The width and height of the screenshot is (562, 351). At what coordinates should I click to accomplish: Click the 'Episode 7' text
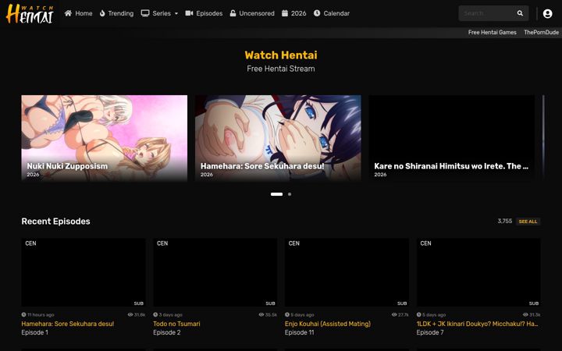(430, 332)
